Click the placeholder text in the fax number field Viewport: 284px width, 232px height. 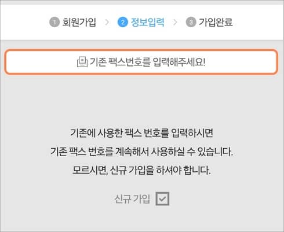[148, 62]
